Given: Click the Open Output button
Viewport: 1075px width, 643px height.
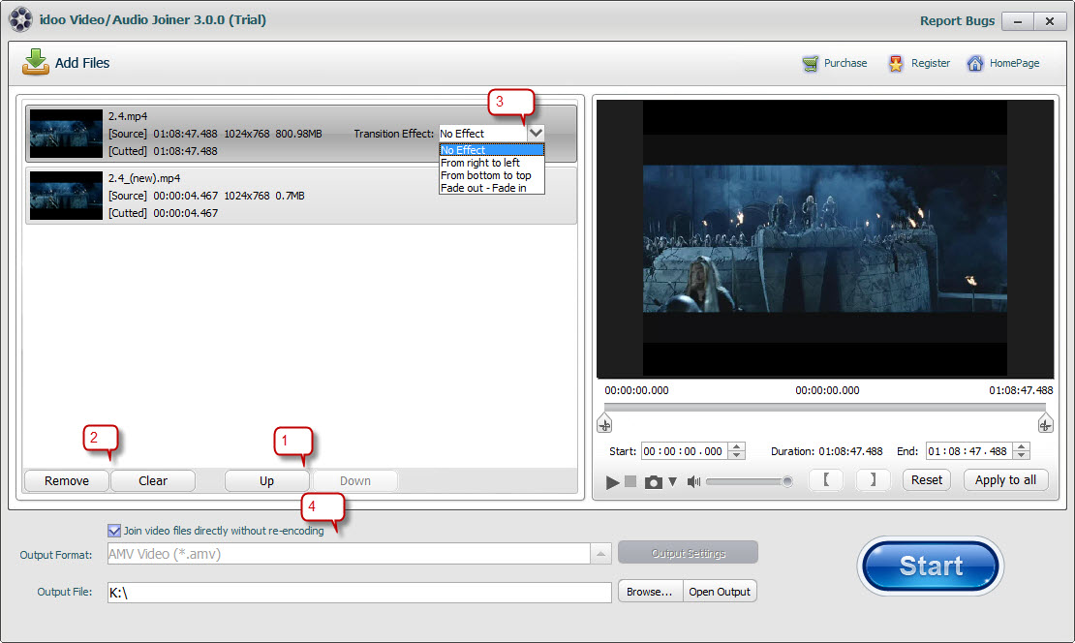Looking at the screenshot, I should 720,592.
